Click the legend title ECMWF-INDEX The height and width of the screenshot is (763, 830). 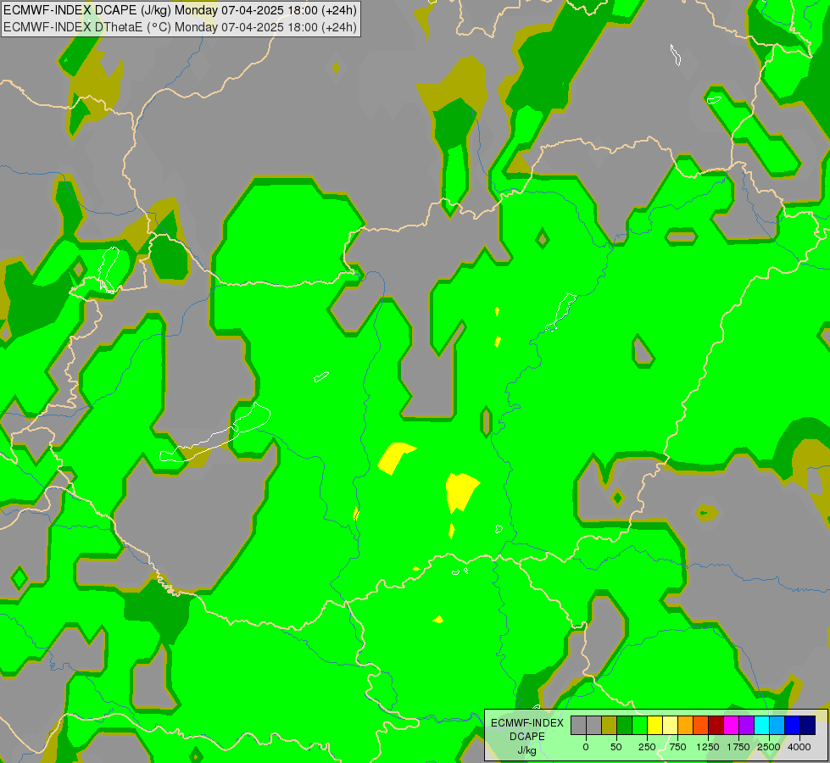pos(527,723)
